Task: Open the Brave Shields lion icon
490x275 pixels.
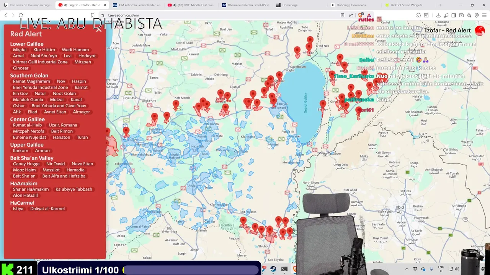Action: pos(360,15)
